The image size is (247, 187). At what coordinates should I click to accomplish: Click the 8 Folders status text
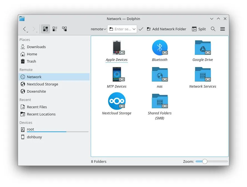(x=99, y=162)
